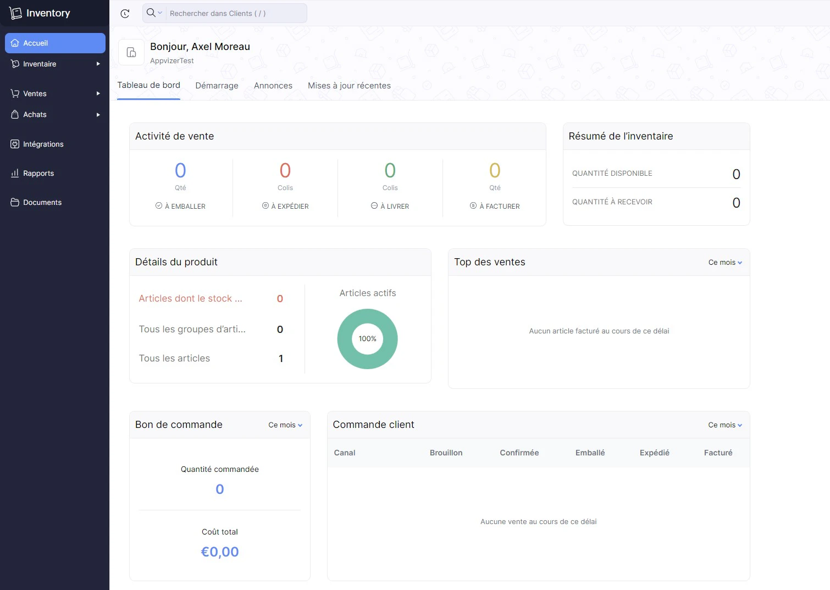Open Tous les groupes d'articles row
830x590 pixels.
[x=211, y=329]
